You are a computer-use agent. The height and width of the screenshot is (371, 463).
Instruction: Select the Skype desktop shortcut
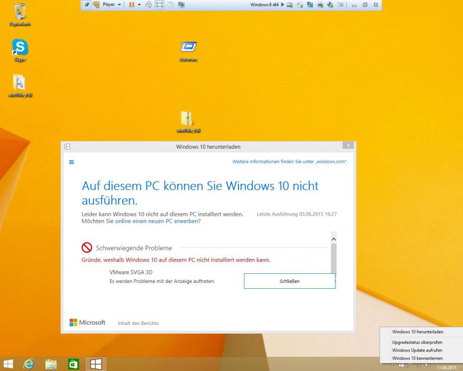[x=20, y=50]
